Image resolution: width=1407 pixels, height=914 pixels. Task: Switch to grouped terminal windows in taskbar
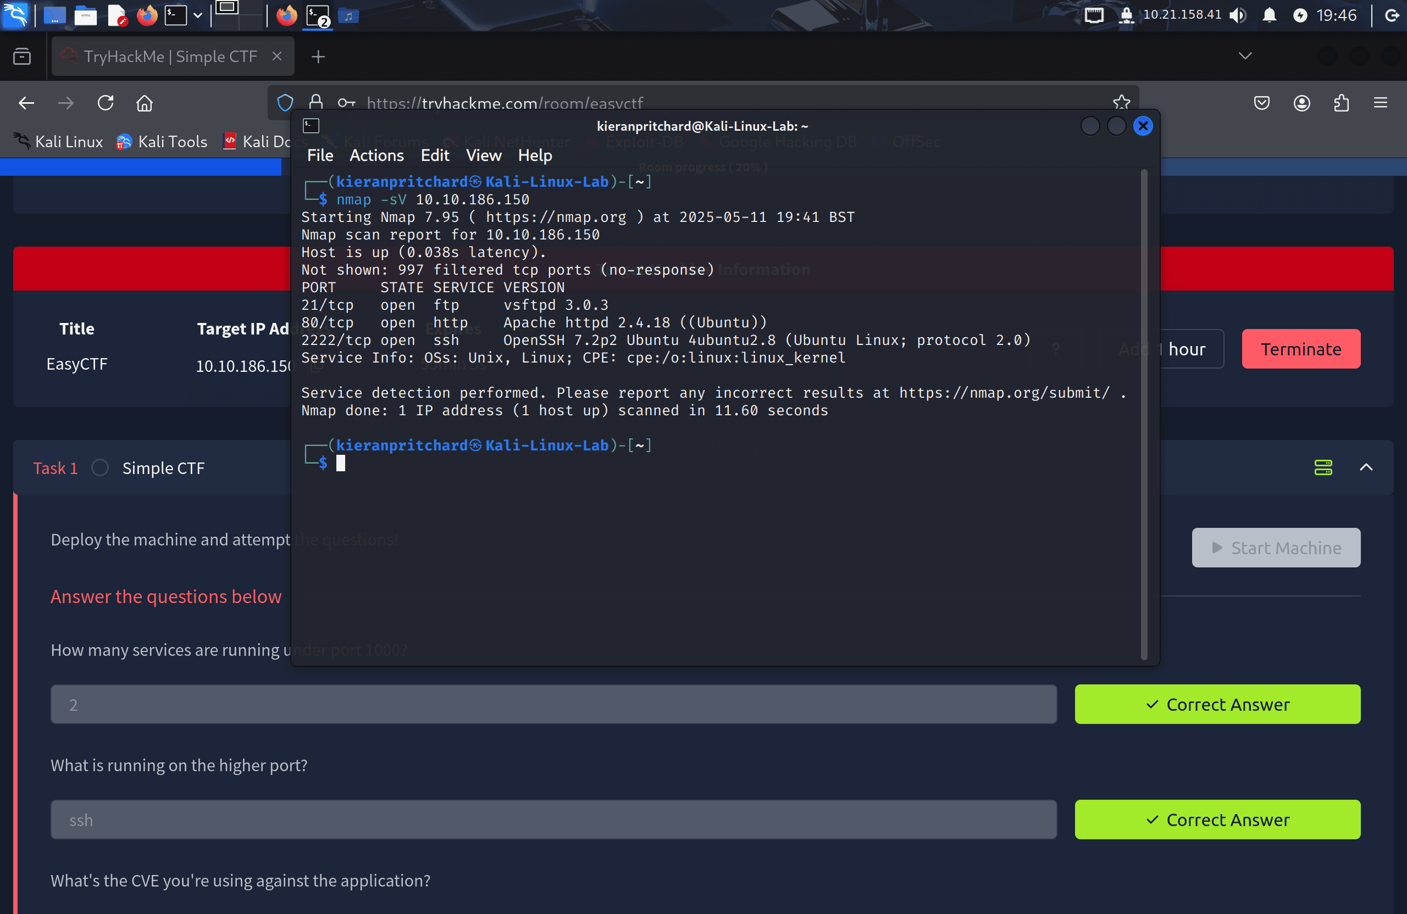318,15
